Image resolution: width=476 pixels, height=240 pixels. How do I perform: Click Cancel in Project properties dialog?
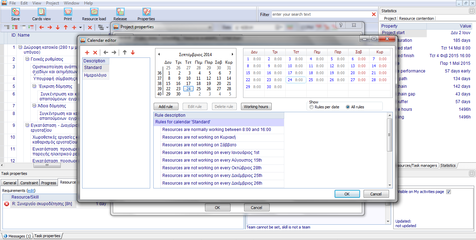click(257, 208)
